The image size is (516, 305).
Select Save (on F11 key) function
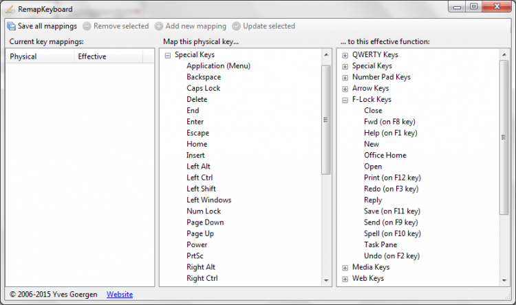[x=392, y=211]
